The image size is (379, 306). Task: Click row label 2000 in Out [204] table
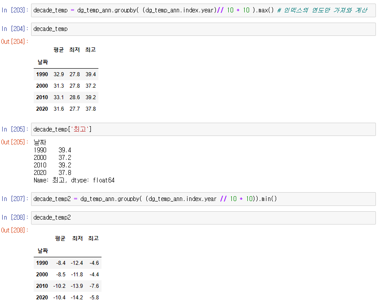[42, 86]
